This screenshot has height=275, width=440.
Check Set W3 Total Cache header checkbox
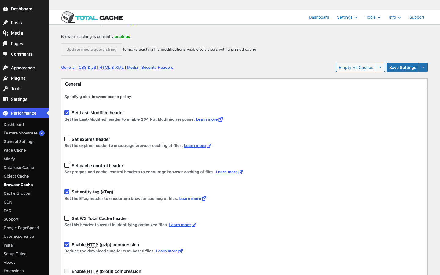(67, 218)
